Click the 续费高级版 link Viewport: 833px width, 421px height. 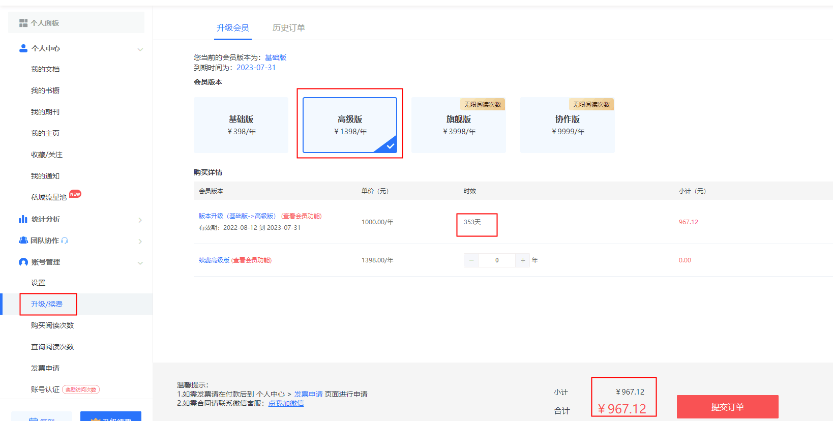(x=214, y=260)
